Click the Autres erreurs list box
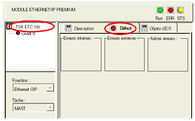195x121 pixels. point(168,55)
